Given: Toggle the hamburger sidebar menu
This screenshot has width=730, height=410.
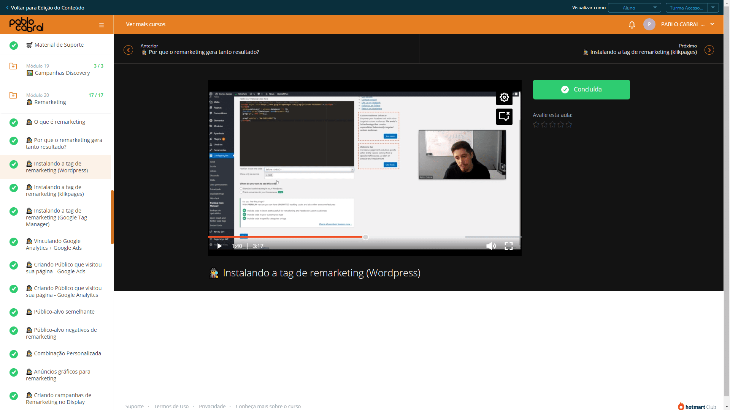Looking at the screenshot, I should [x=102, y=25].
